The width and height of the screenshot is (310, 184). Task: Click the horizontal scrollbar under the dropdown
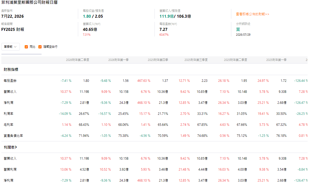pyautogui.click(x=21, y=54)
